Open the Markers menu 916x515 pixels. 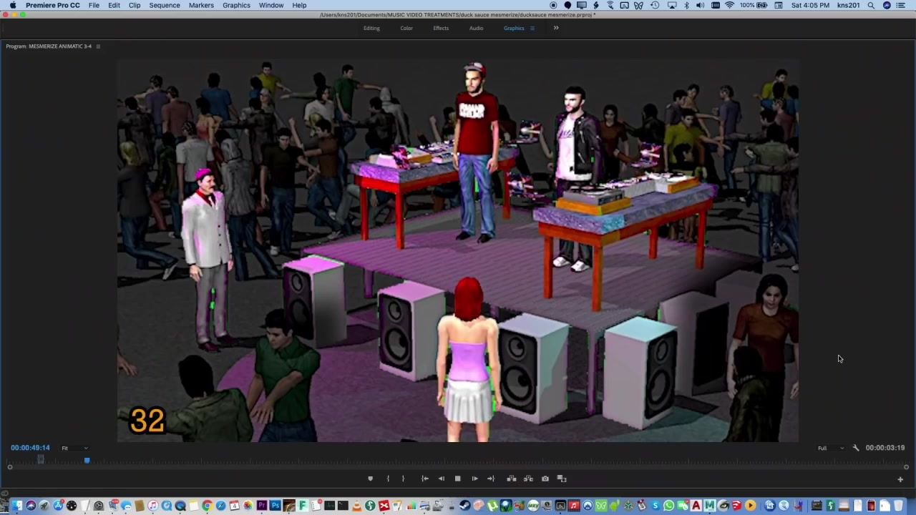point(201,5)
